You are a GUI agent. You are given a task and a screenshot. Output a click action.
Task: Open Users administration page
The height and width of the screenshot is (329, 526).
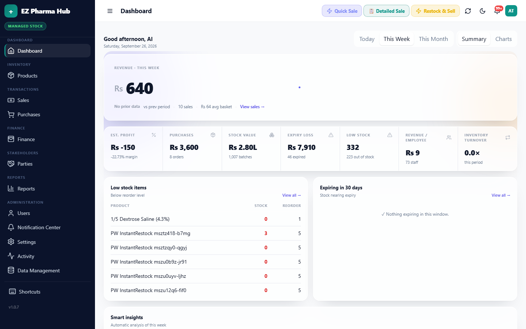coord(47,213)
